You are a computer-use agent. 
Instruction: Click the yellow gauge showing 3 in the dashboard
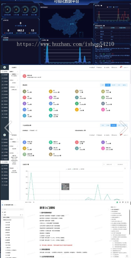pos(33,10)
